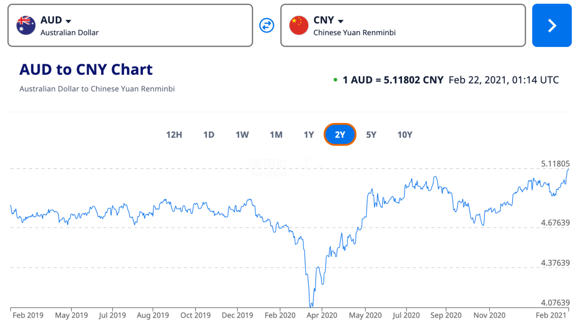578x333 pixels.
Task: Select the 1D chart range
Action: point(209,135)
